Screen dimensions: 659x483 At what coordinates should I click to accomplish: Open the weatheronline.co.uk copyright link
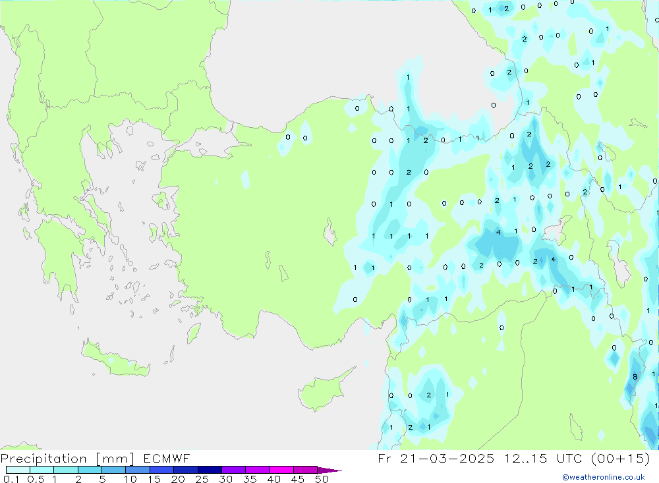(604, 477)
